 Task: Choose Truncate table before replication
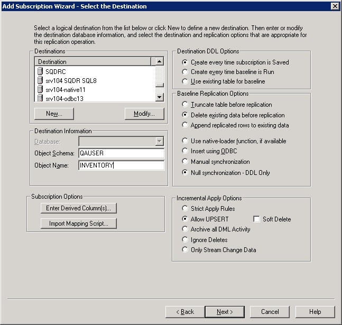tap(185, 105)
